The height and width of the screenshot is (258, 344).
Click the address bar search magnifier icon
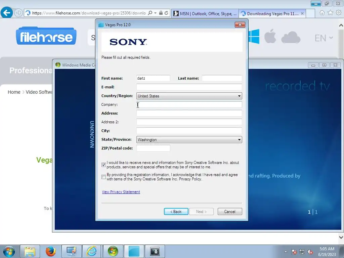click(150, 13)
